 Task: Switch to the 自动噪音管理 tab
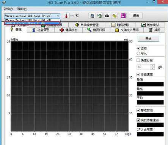[x=87, y=25]
